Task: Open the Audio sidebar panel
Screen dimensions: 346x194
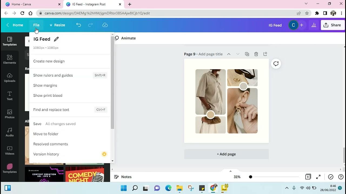Action: click(x=9, y=132)
